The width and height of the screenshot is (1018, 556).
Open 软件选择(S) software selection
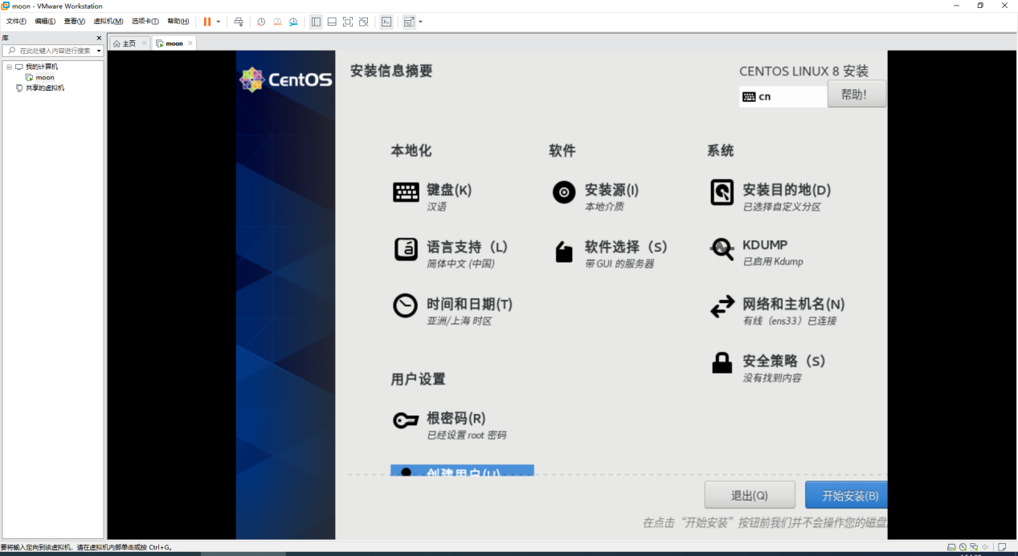click(x=610, y=253)
